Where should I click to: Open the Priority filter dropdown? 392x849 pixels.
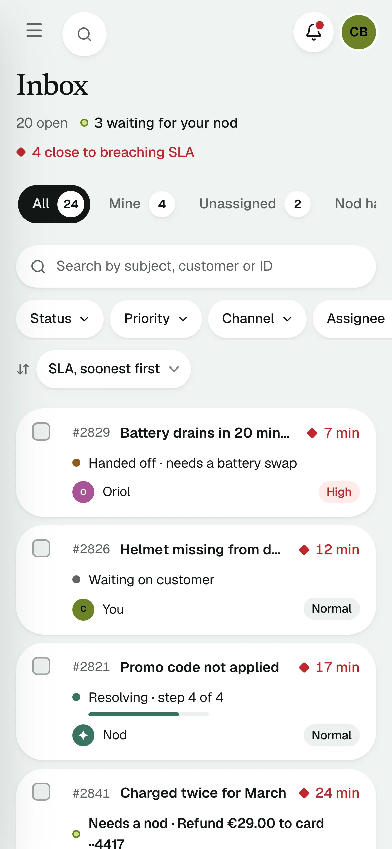[156, 319]
